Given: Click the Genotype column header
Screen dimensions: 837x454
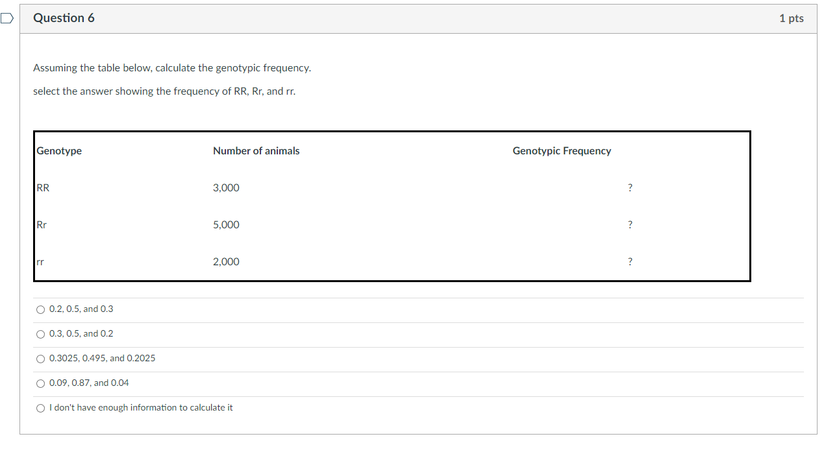Looking at the screenshot, I should point(58,150).
